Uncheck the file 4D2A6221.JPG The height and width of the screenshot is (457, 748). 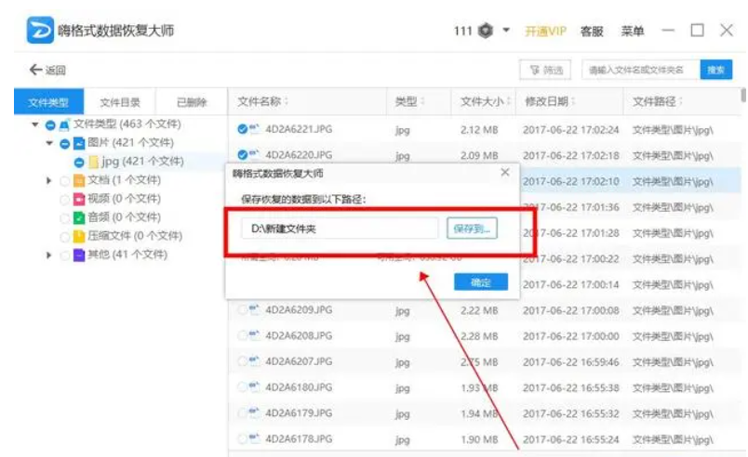click(243, 130)
